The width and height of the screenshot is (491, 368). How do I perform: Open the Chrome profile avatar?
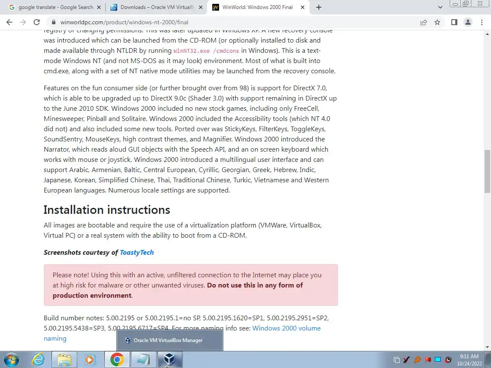[468, 22]
